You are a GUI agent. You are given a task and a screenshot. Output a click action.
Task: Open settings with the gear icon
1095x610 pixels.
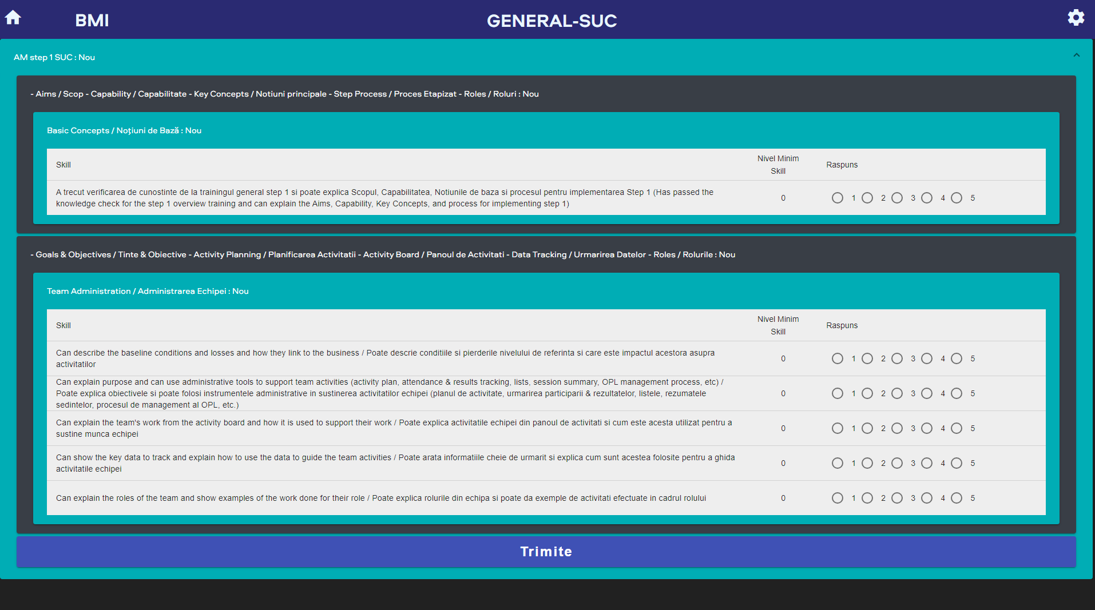click(1076, 18)
